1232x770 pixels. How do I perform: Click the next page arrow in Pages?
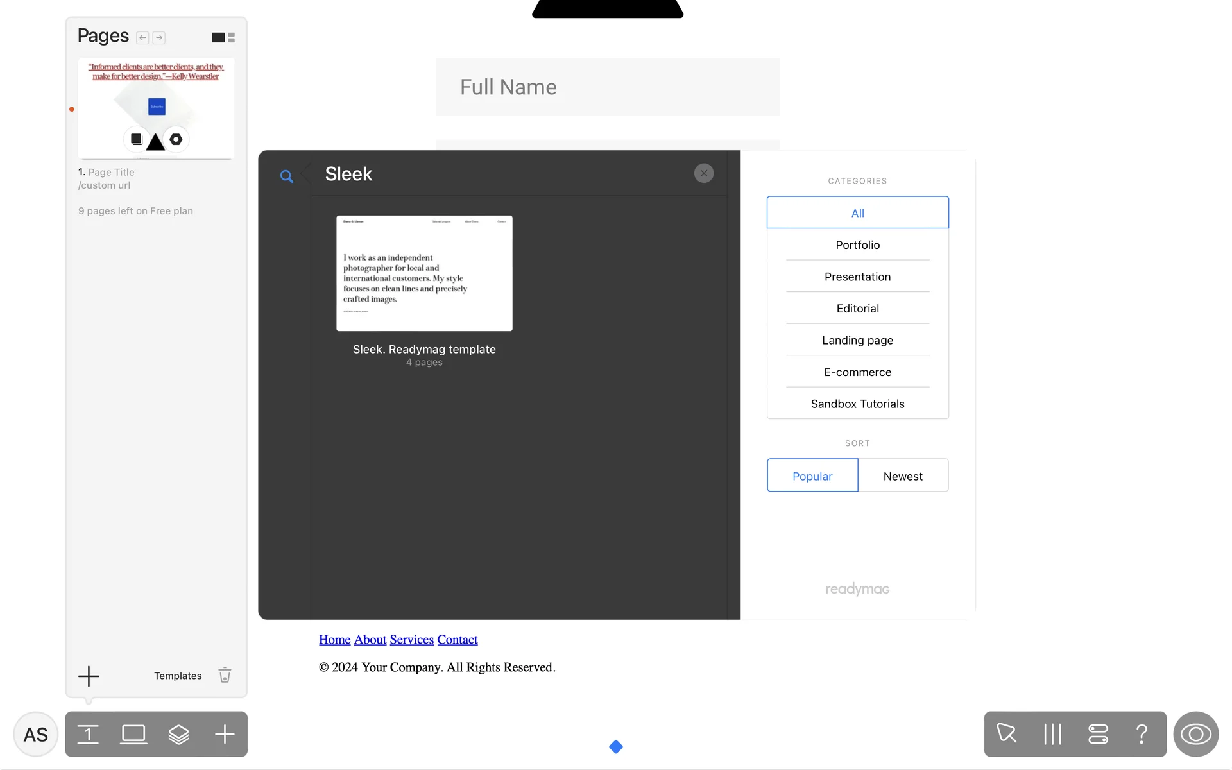(x=159, y=38)
